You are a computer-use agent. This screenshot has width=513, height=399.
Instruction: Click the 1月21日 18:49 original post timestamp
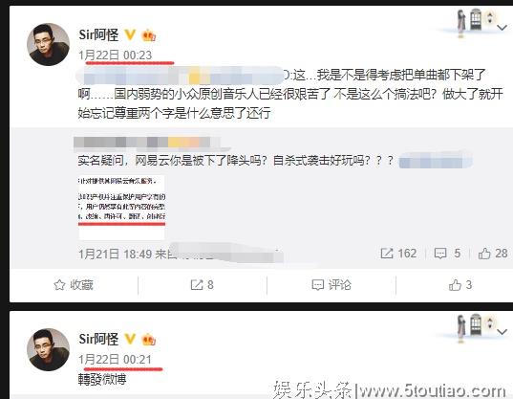click(x=116, y=254)
